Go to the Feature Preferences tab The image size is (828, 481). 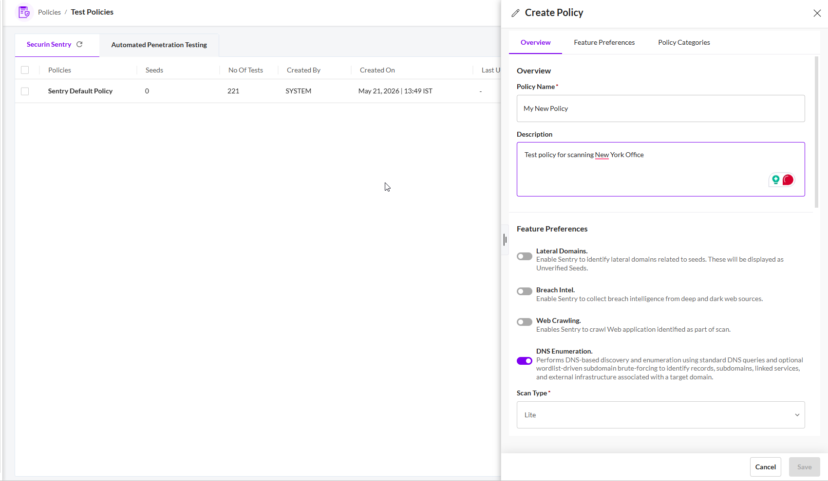[x=604, y=42]
